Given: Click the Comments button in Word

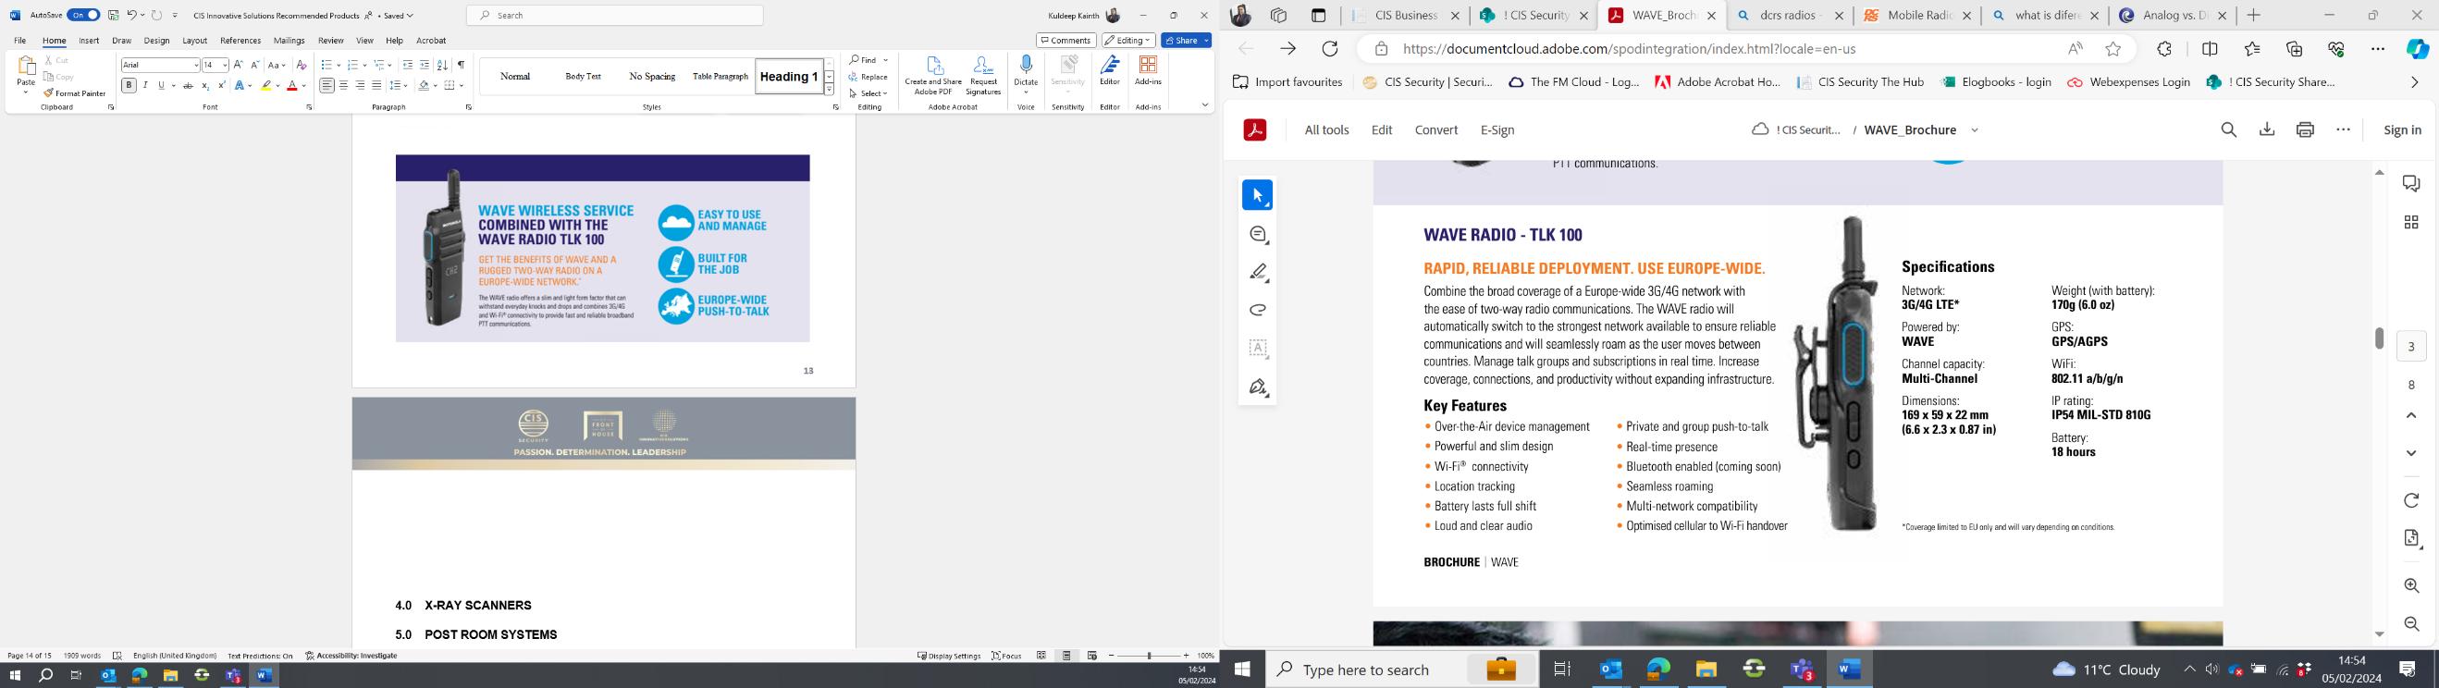Looking at the screenshot, I should point(1066,41).
